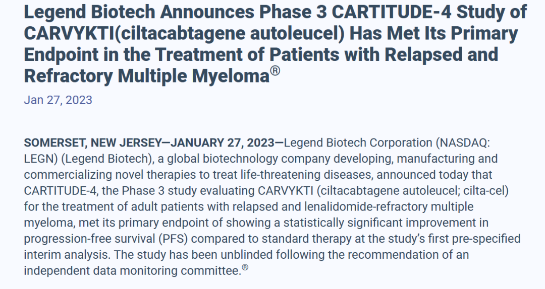This screenshot has height=289, width=545.
Task: Click bold JANUARY 27, 2023 in dateline
Action: click(x=223, y=143)
